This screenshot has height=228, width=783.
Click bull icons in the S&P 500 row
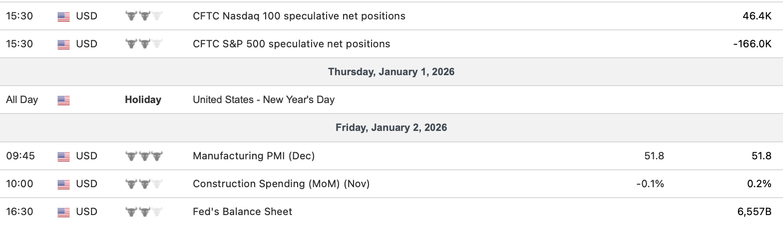[144, 44]
